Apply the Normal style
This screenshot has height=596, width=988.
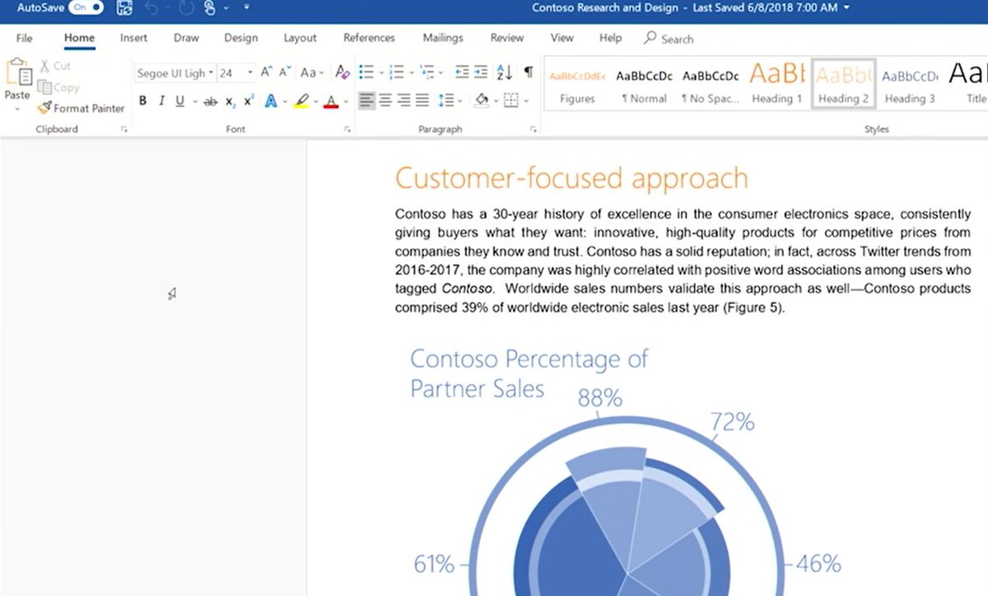(x=644, y=85)
